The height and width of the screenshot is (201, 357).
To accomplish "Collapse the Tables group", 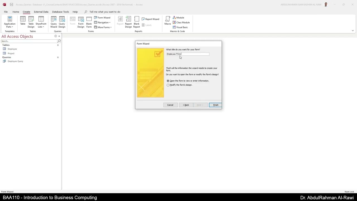I will [x=58, y=45].
